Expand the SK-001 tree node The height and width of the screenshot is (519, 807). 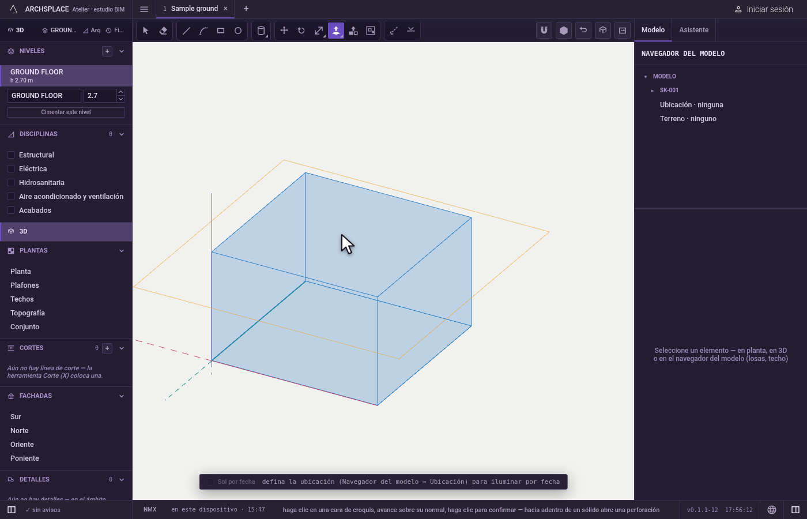pyautogui.click(x=653, y=91)
